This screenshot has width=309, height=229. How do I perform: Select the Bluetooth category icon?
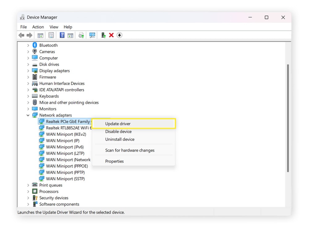click(x=34, y=45)
